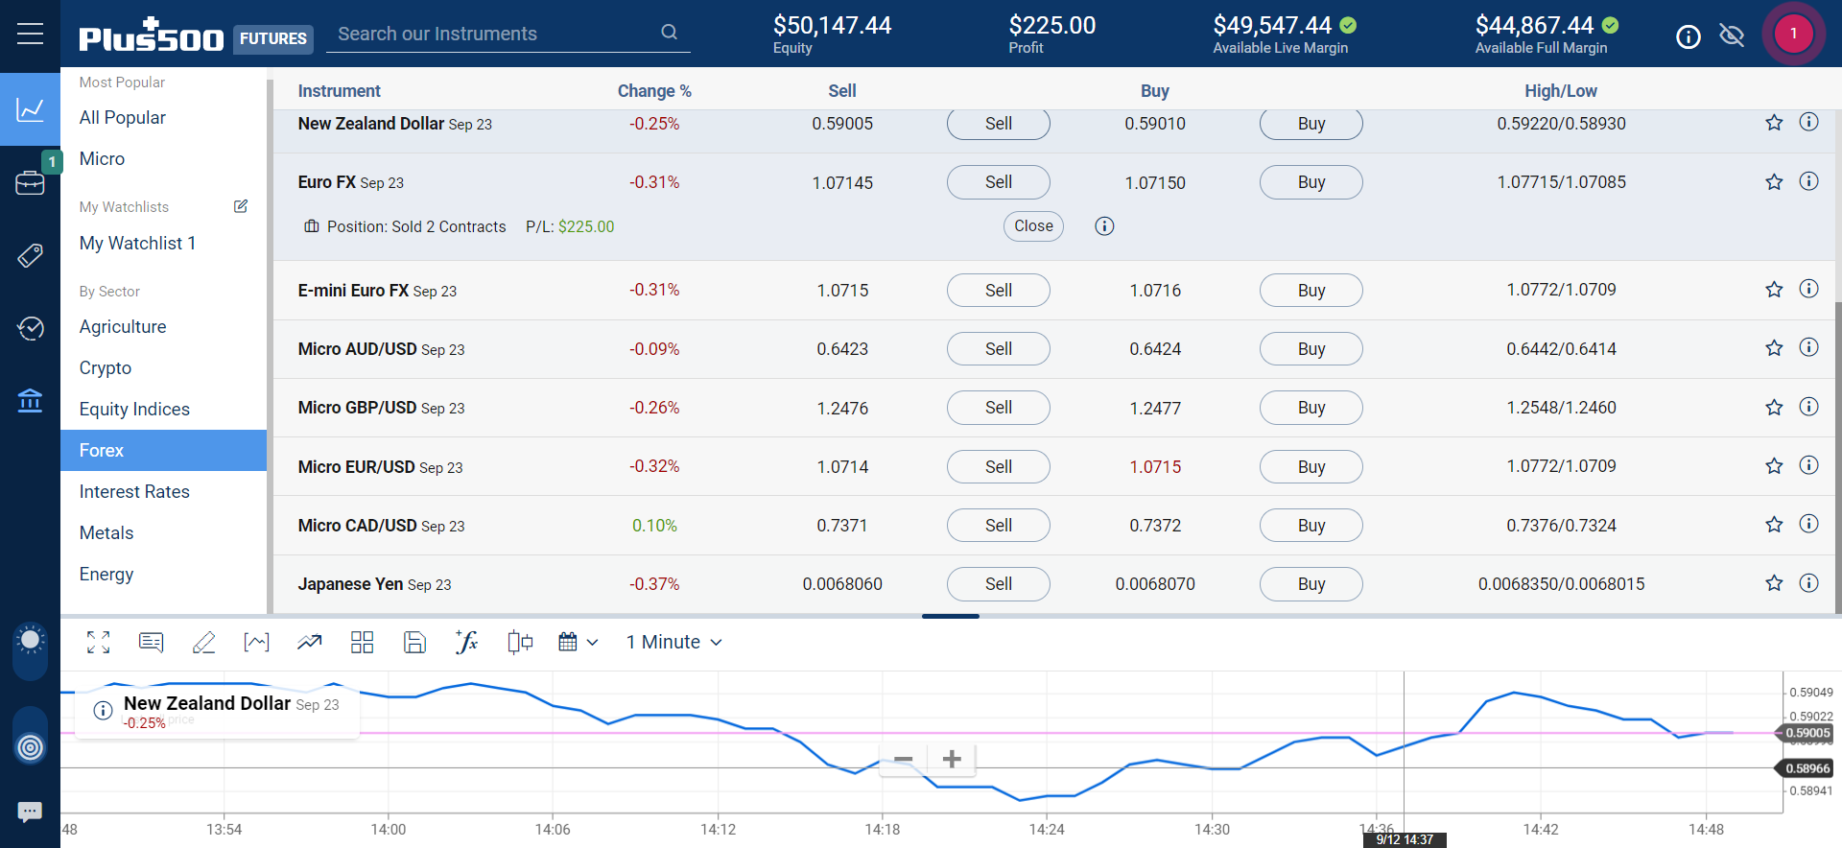Open the candlestick chart type selector
Screen dimensions: 1842x848
click(520, 642)
